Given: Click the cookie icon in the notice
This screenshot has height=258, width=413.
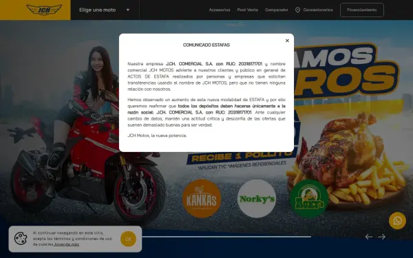Looking at the screenshot, I should coord(21,239).
